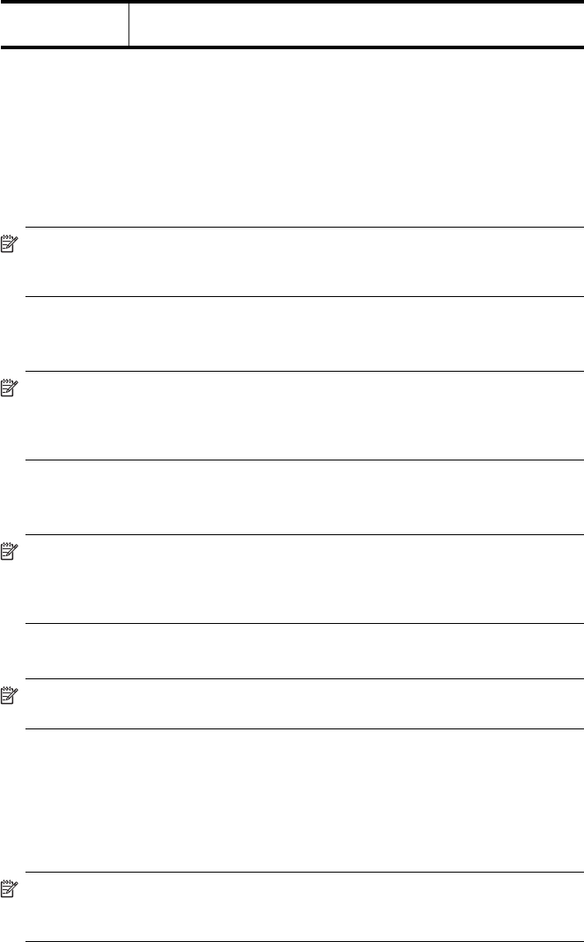Click inside the third empty note box
The image size is (584, 942).
(x=305, y=578)
